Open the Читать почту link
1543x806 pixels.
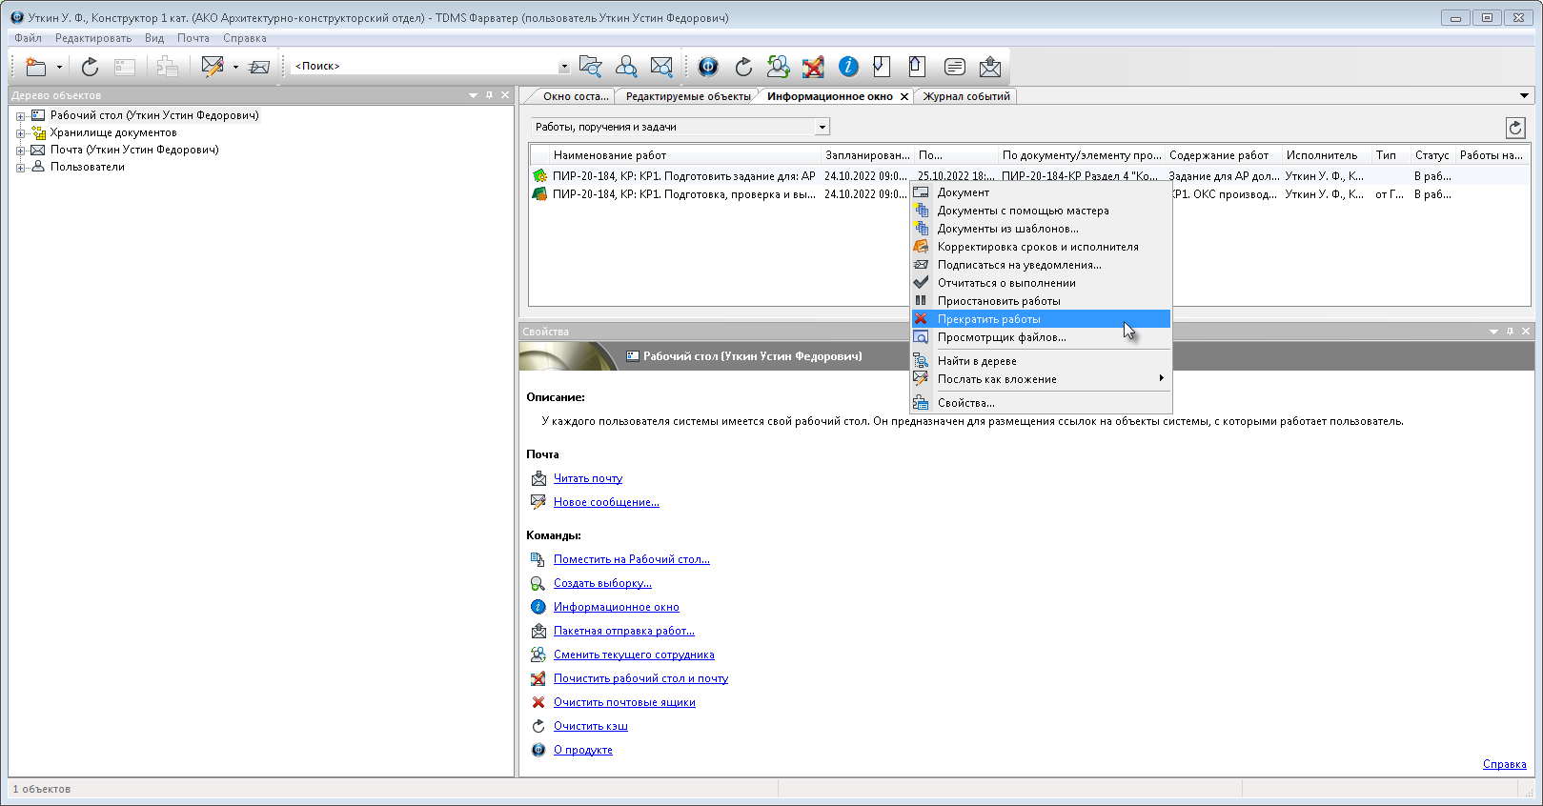(x=587, y=478)
